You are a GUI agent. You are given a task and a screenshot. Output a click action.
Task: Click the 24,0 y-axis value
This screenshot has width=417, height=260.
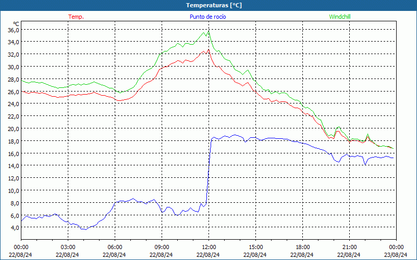tap(14, 103)
